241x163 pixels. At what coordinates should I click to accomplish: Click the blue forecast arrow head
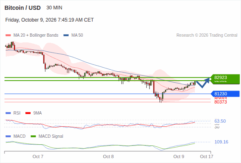[208, 80]
